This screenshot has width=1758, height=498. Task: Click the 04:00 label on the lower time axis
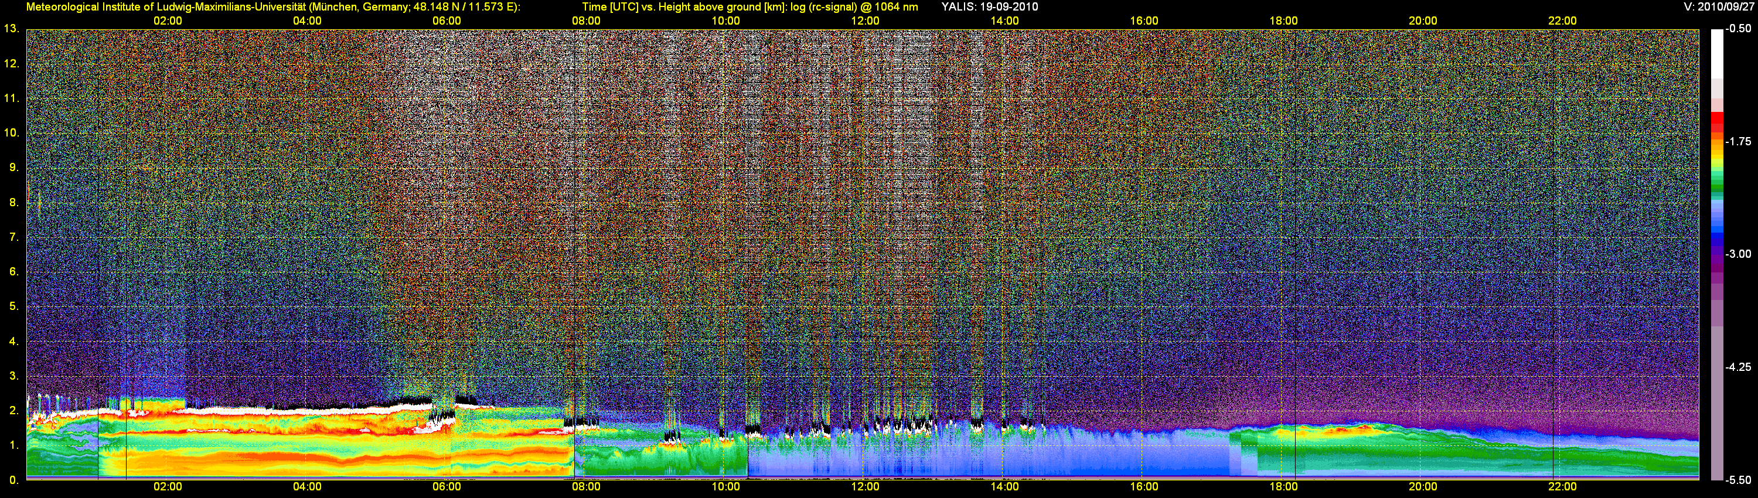(x=307, y=487)
